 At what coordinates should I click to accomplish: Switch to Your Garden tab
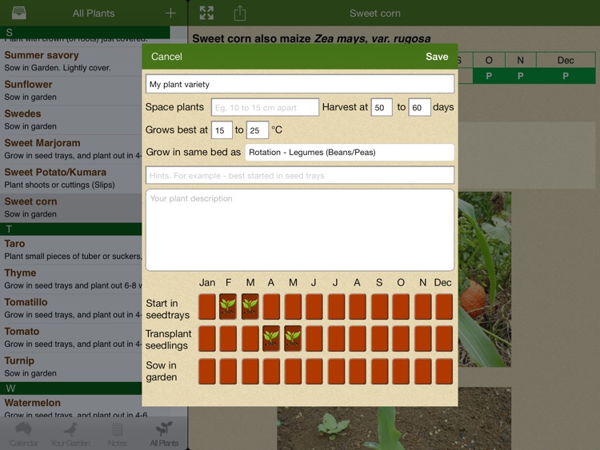coord(70,434)
